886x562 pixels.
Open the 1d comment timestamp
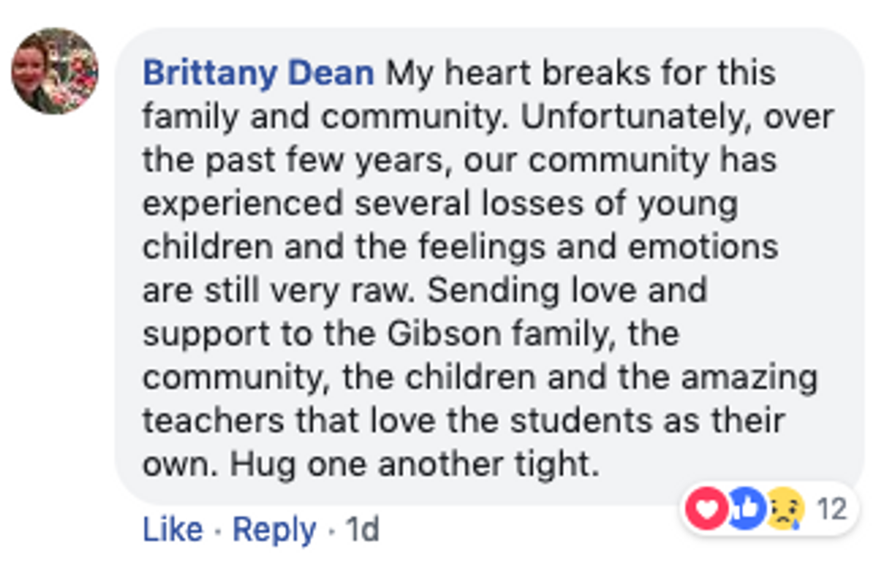click(362, 529)
